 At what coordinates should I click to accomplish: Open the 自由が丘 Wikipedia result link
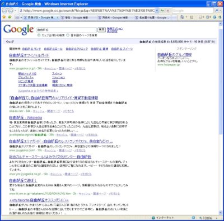(x=26, y=117)
